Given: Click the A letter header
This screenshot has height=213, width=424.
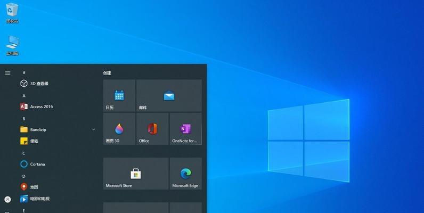Looking at the screenshot, I should click(x=24, y=96).
